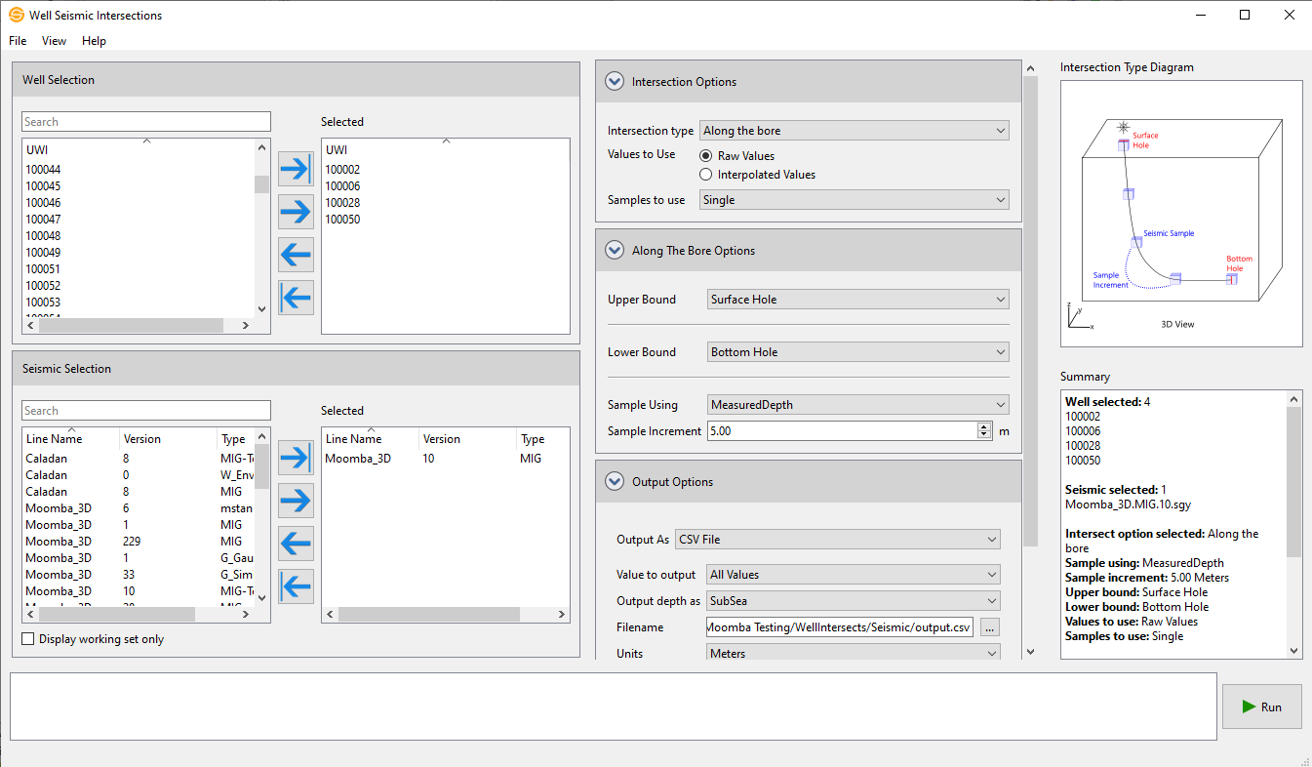Open the File menu
The image size is (1312, 767).
click(x=18, y=41)
